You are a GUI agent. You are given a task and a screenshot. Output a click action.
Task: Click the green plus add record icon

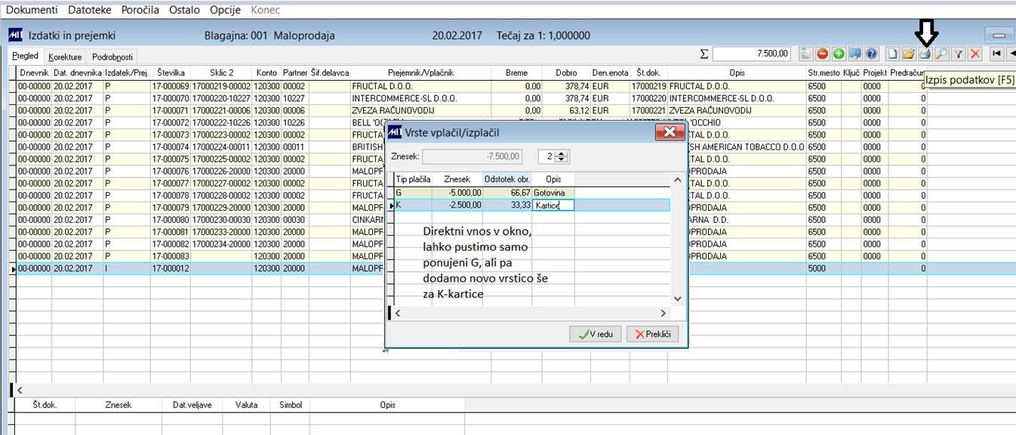click(x=839, y=54)
